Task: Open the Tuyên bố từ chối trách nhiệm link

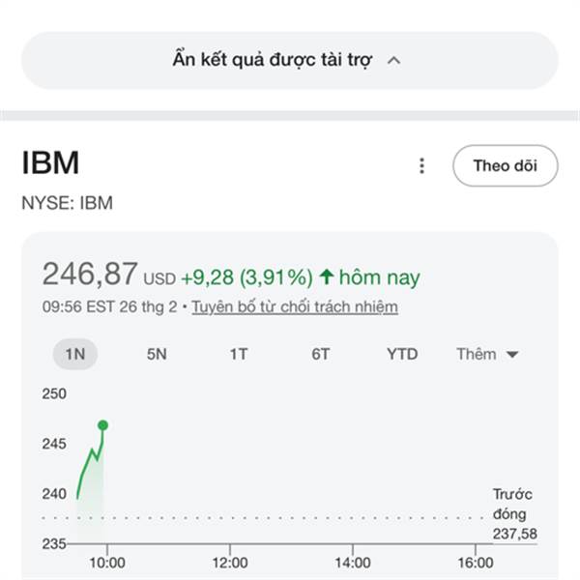Action: pos(295,307)
